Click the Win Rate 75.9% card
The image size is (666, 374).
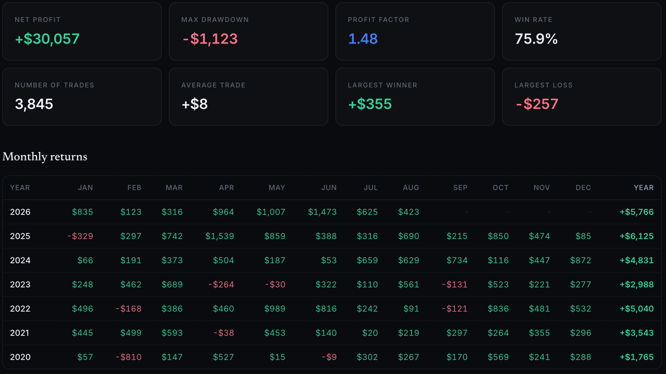click(582, 31)
